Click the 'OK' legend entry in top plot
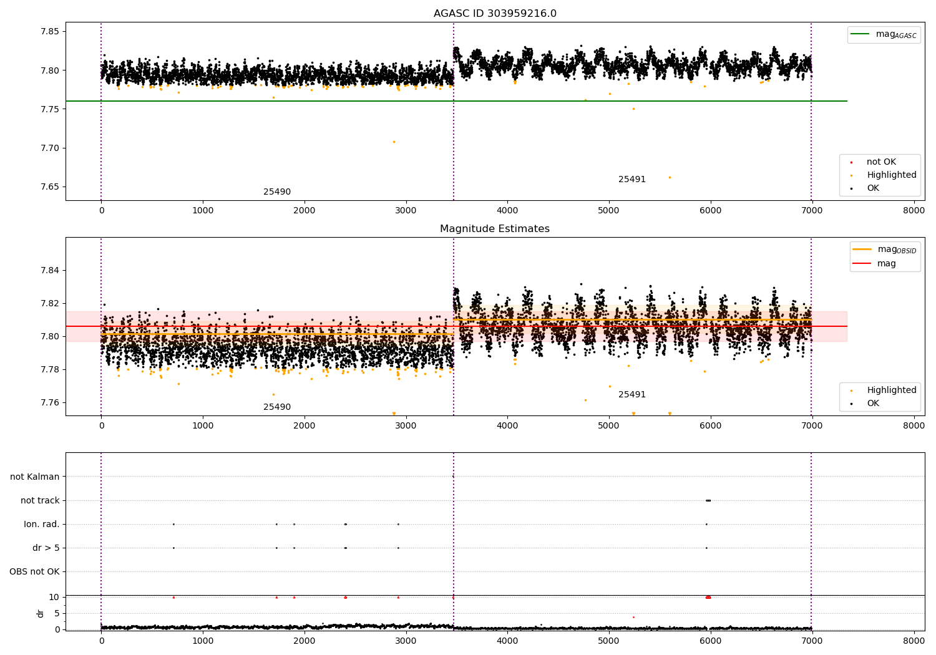 (x=872, y=188)
